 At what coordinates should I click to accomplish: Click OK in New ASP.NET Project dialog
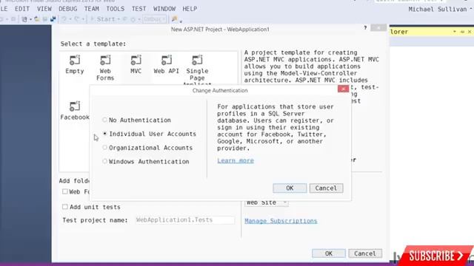[x=329, y=253]
